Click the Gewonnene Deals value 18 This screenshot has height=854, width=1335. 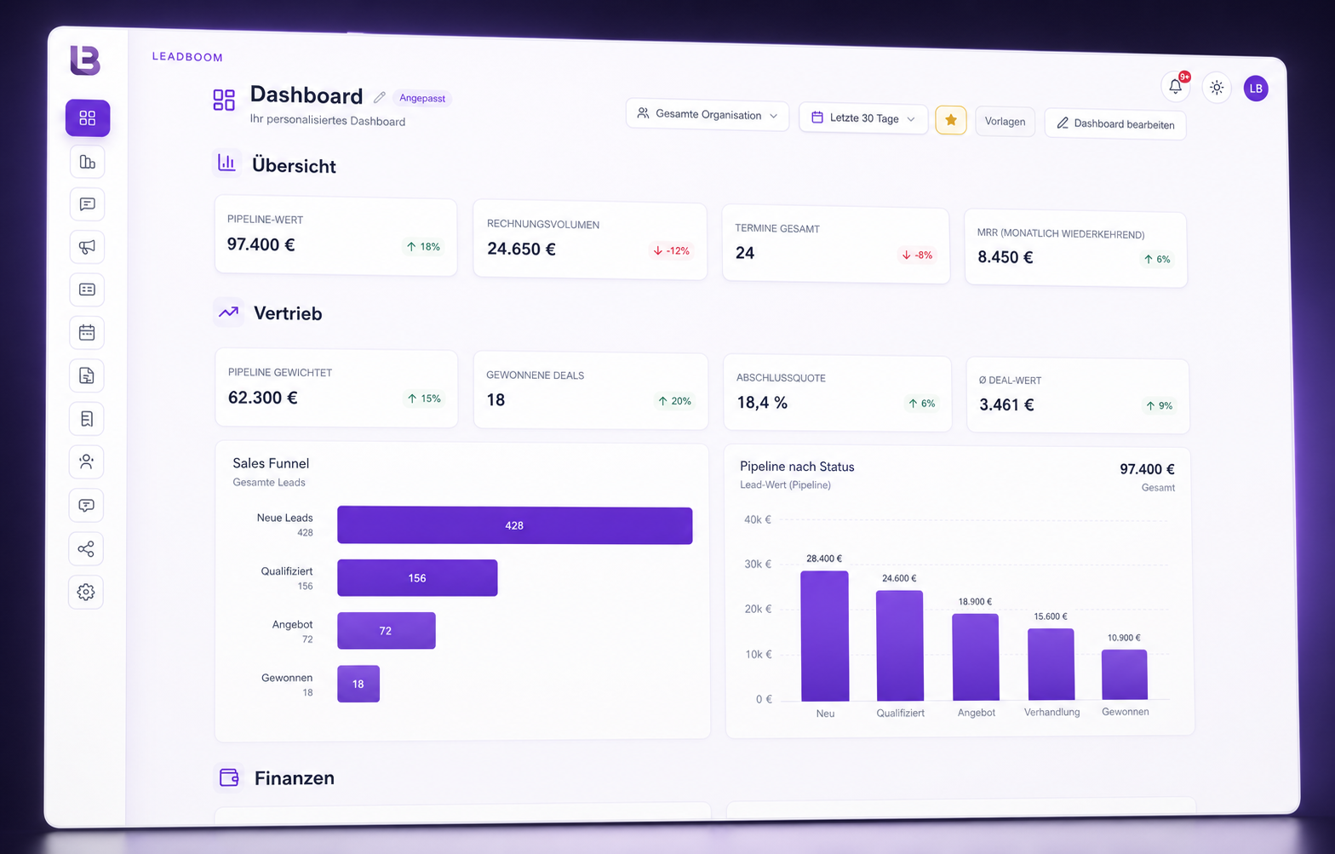point(496,400)
